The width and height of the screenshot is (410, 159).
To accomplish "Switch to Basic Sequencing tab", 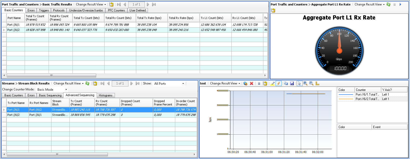I will pos(50,95).
